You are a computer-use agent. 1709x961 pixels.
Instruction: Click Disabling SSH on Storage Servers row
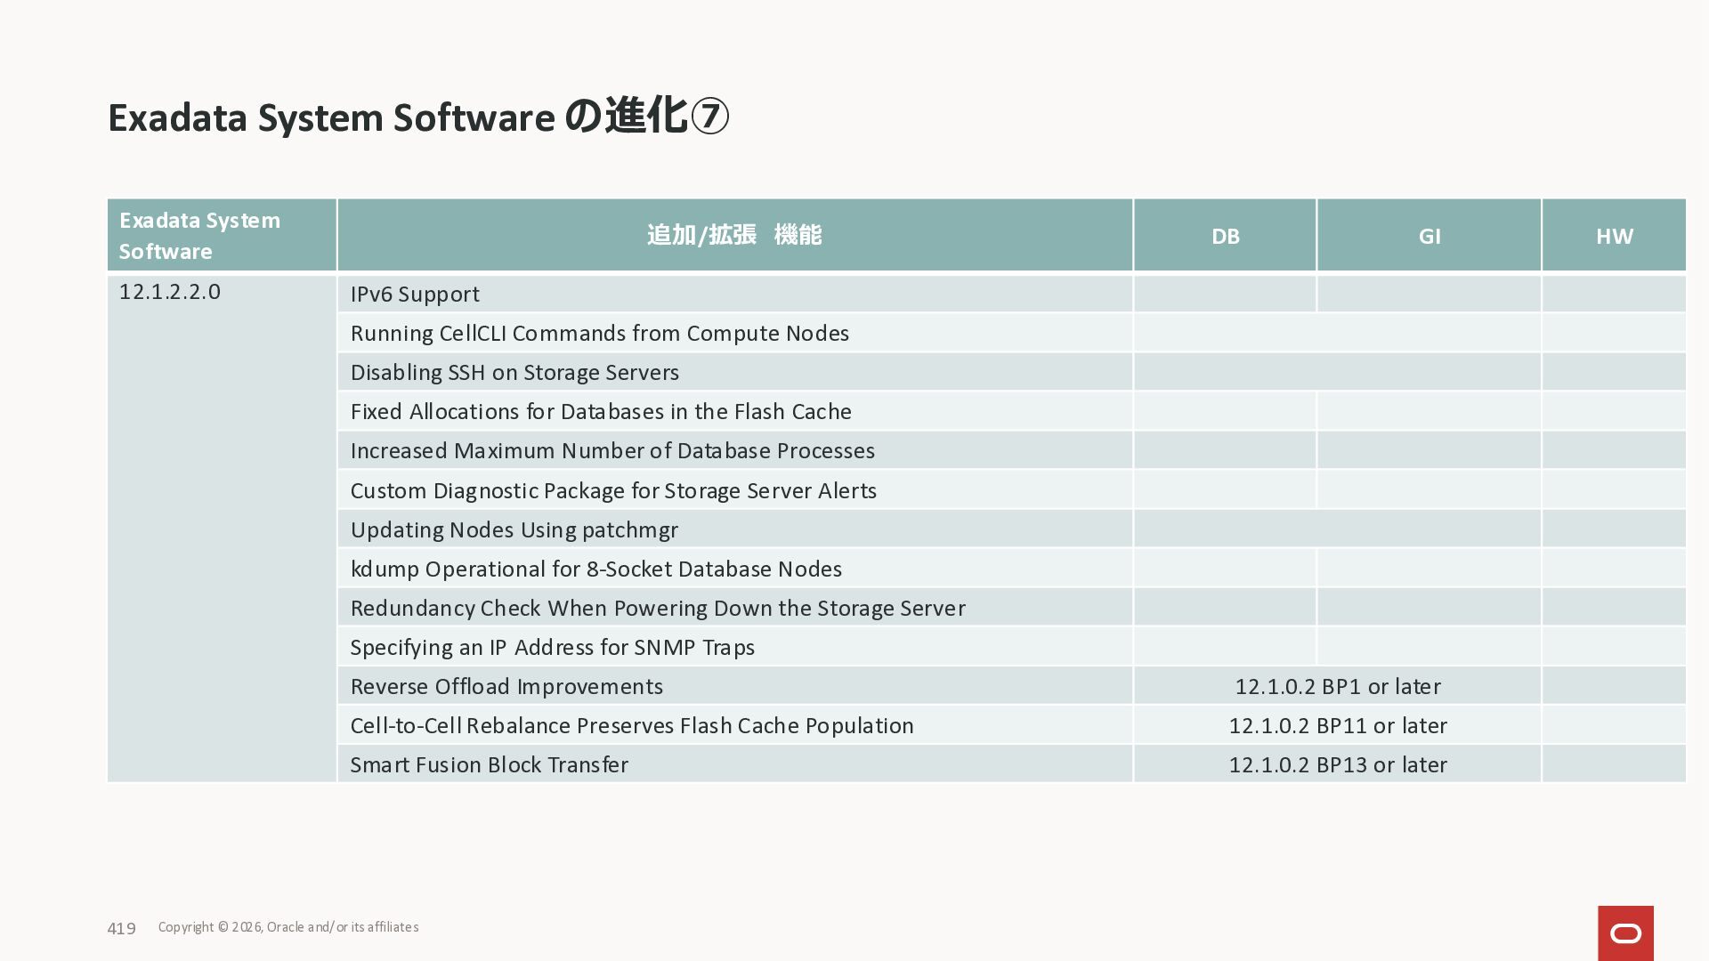(x=514, y=373)
